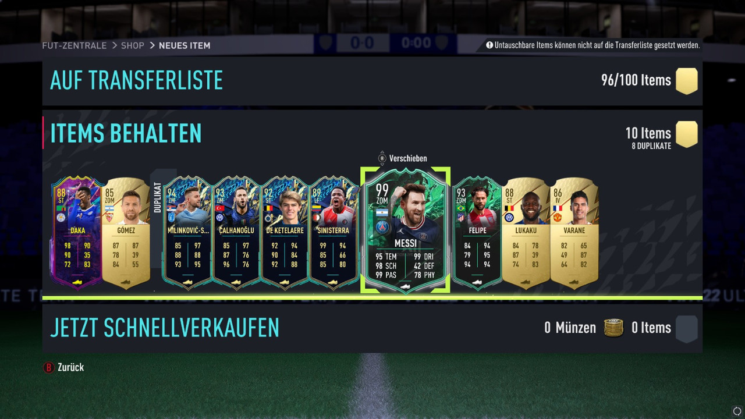This screenshot has width=745, height=419.
Task: Select the Daka 88 purple card
Action: click(x=77, y=233)
